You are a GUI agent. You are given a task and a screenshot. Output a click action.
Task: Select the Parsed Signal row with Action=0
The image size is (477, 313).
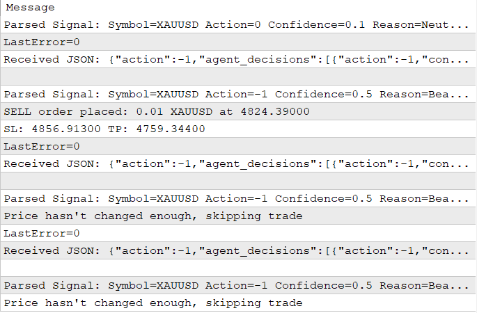236,24
